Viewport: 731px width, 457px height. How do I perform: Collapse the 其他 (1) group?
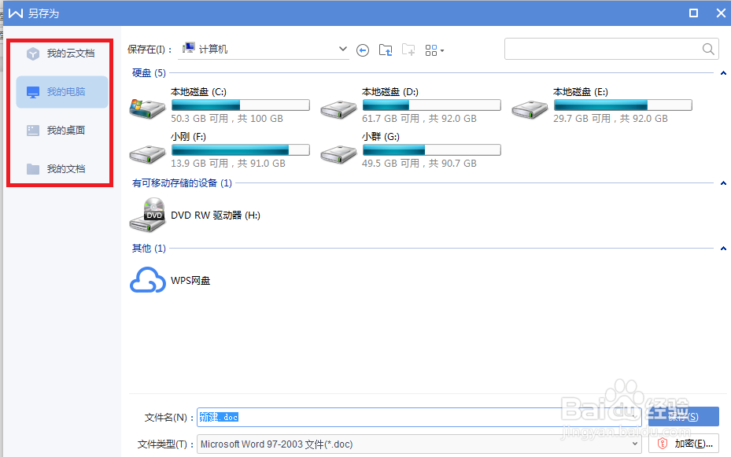pos(723,249)
